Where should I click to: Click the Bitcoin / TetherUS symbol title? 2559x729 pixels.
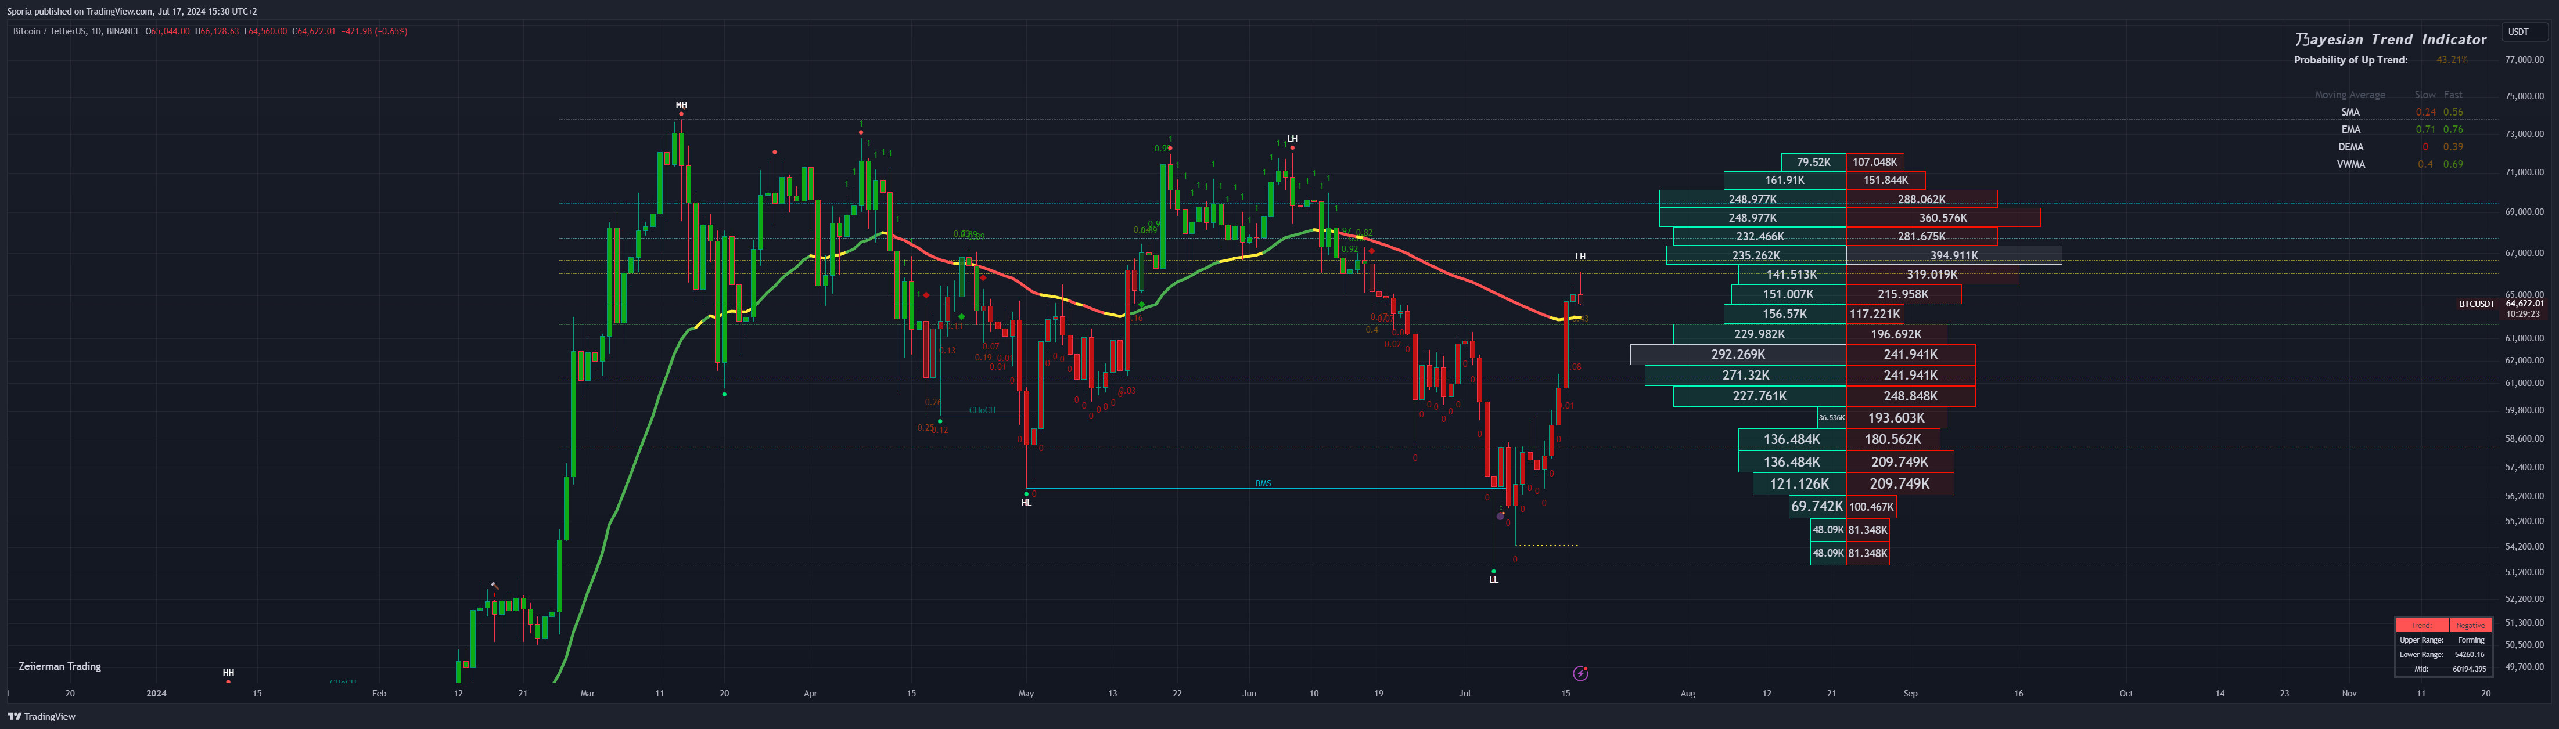pos(50,31)
